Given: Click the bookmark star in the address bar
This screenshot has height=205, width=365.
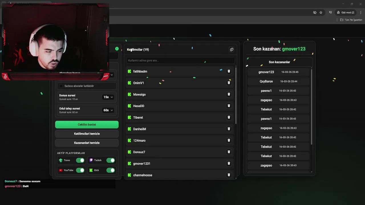Looking at the screenshot, I should (321, 12).
